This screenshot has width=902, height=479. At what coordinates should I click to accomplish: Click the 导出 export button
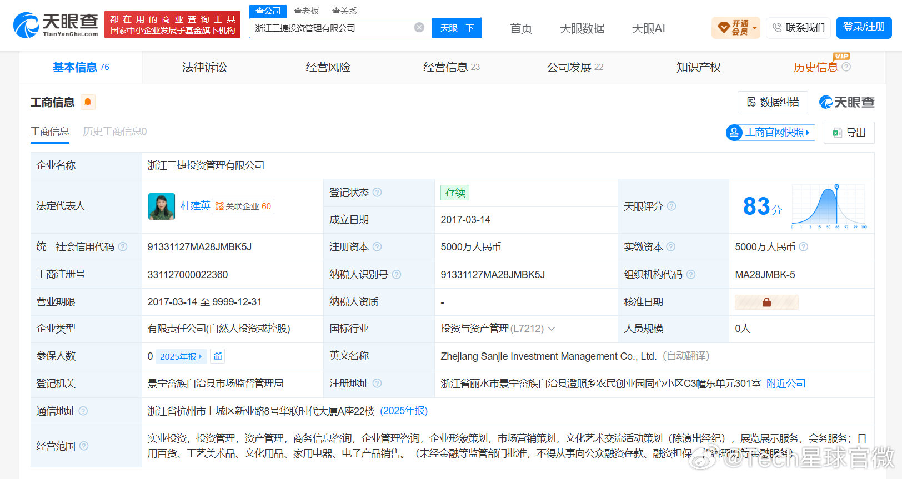[849, 133]
